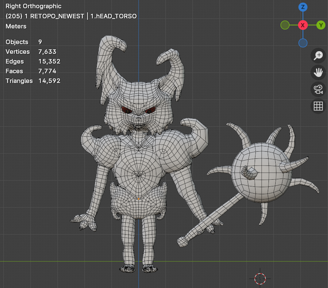The image size is (328, 288).
Task: Switch perspective/orthographic with the grid icon
Action: pos(318,106)
